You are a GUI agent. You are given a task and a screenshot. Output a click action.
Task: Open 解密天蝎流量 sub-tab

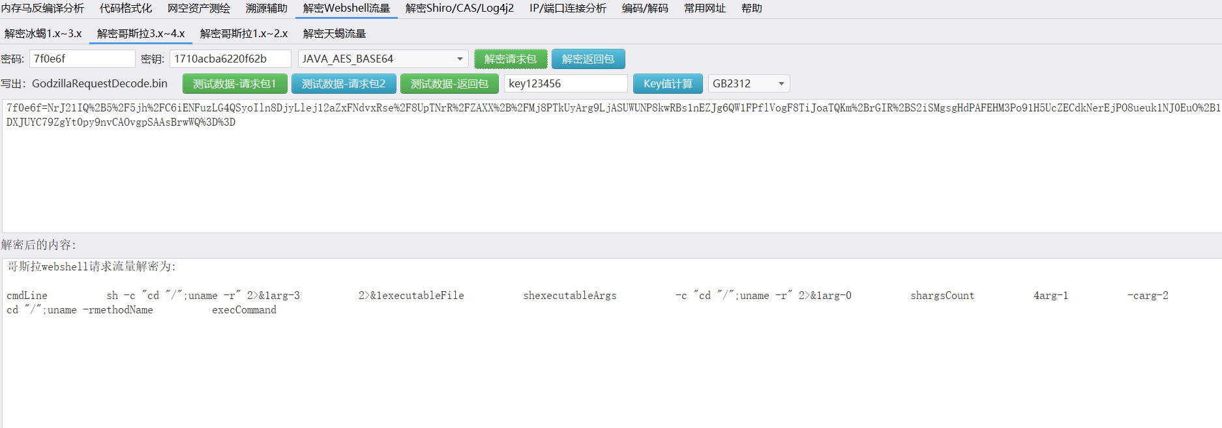tap(334, 34)
